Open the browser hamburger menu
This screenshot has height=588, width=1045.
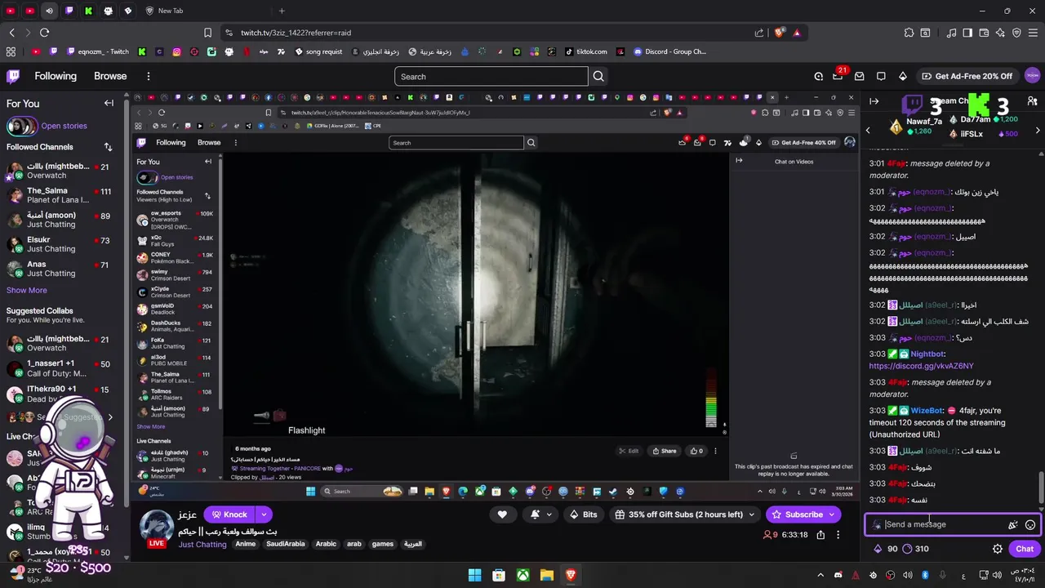coord(1033,33)
